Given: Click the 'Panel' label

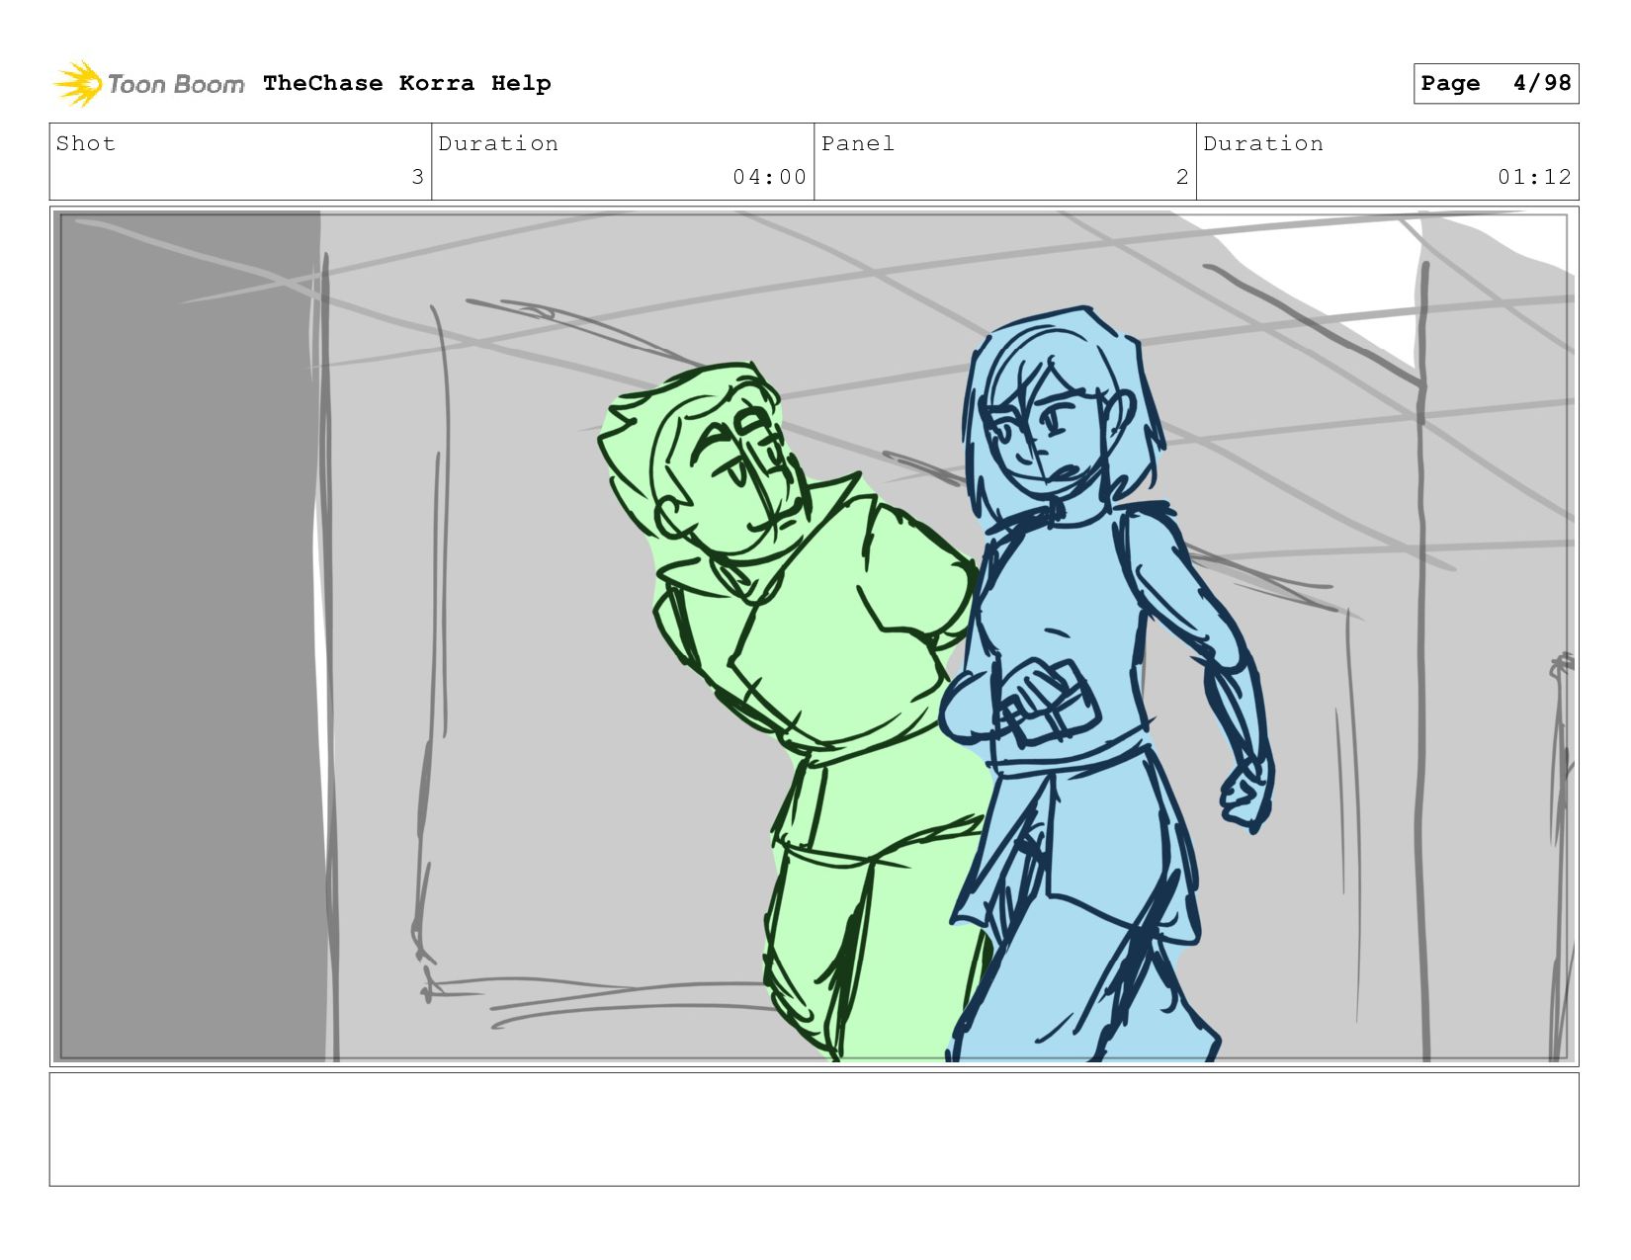Looking at the screenshot, I should point(858,143).
